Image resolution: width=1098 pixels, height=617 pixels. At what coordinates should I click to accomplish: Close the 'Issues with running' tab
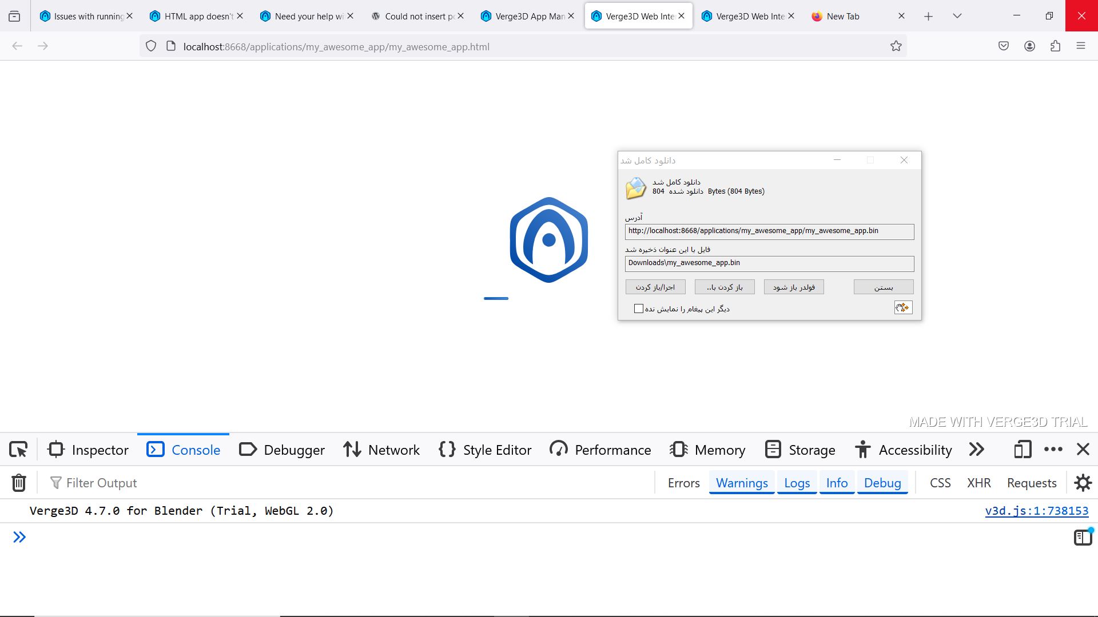(x=130, y=16)
